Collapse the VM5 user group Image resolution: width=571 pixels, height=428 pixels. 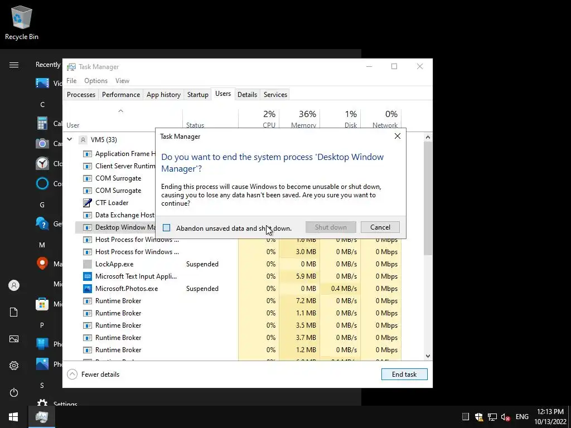(70, 139)
